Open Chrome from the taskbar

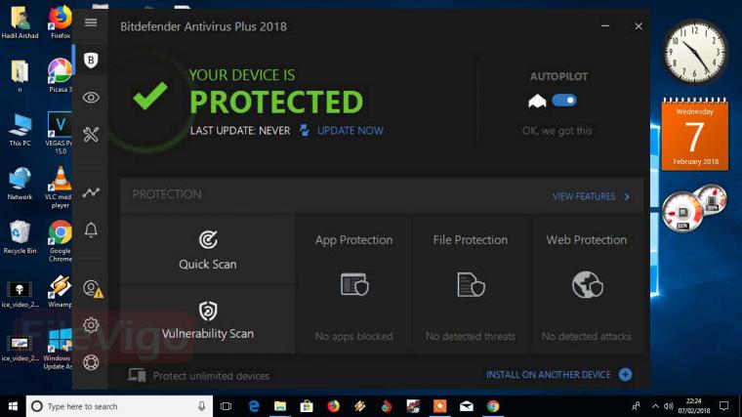coord(493,406)
